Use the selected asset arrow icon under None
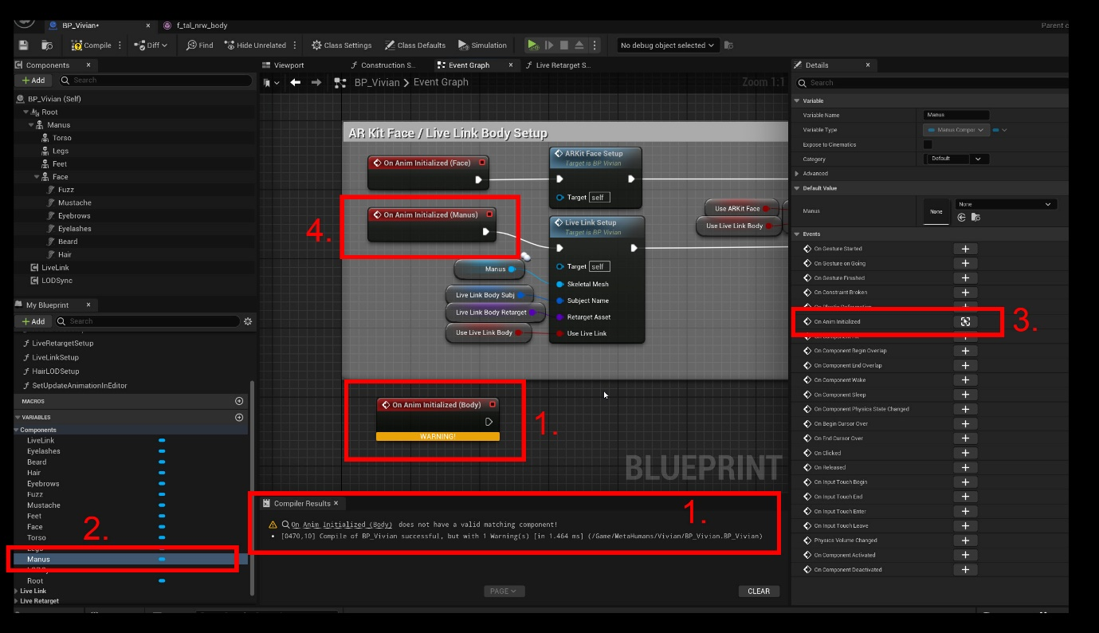 (x=962, y=217)
